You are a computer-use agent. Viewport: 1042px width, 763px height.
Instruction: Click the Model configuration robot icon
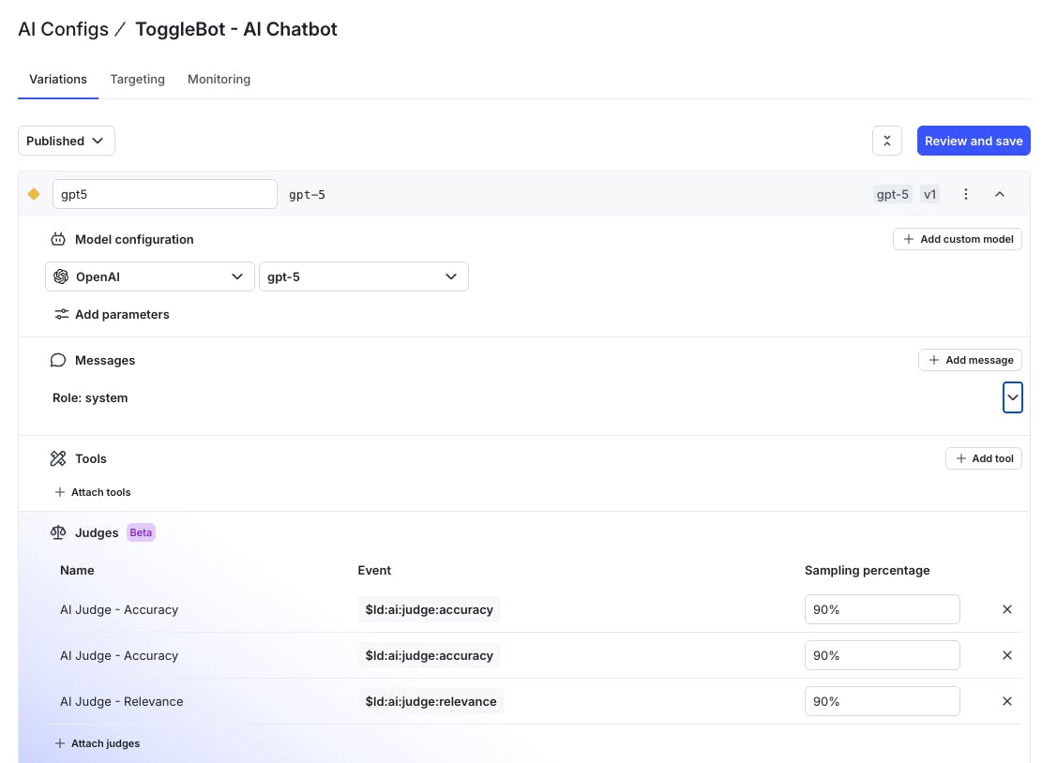58,239
